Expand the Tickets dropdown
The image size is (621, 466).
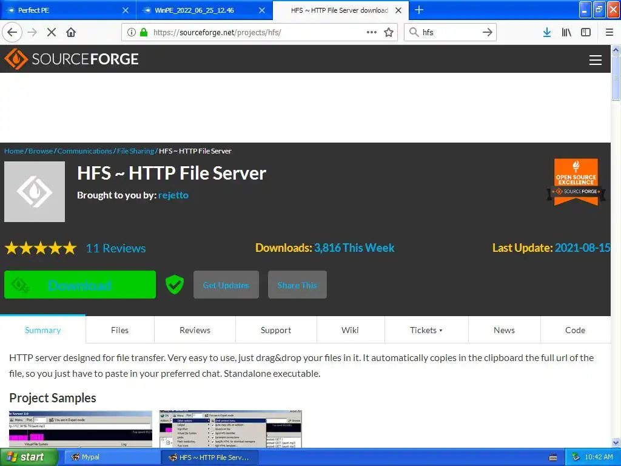(426, 330)
